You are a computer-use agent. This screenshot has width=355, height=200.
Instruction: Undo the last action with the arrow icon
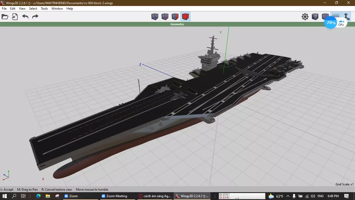click(25, 17)
